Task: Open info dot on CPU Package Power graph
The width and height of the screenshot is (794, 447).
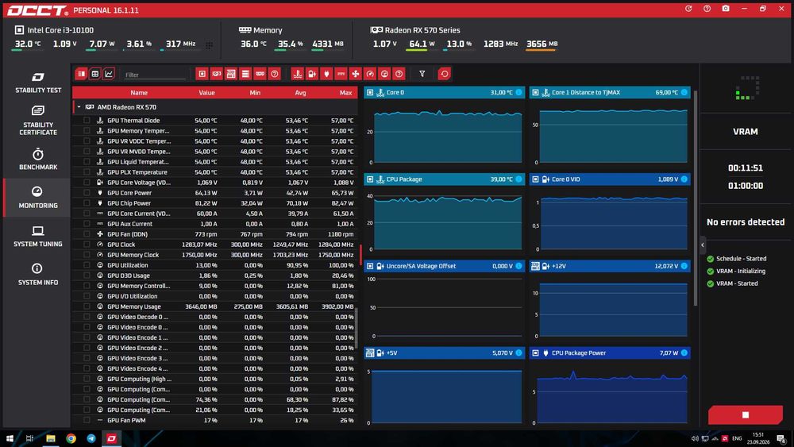Action: (684, 353)
